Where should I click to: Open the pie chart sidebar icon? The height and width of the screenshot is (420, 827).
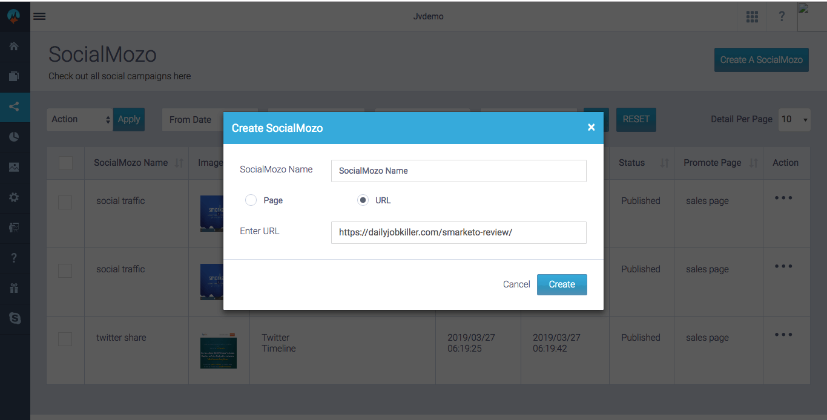(14, 137)
